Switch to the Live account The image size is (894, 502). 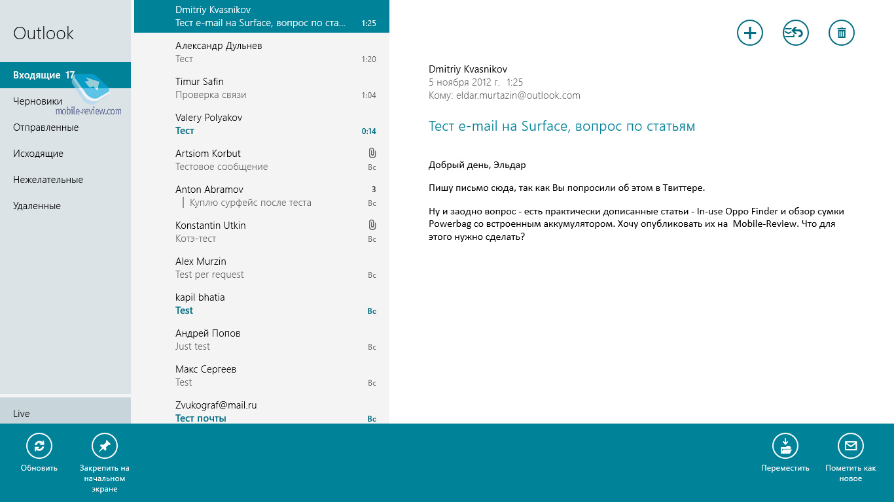65,412
